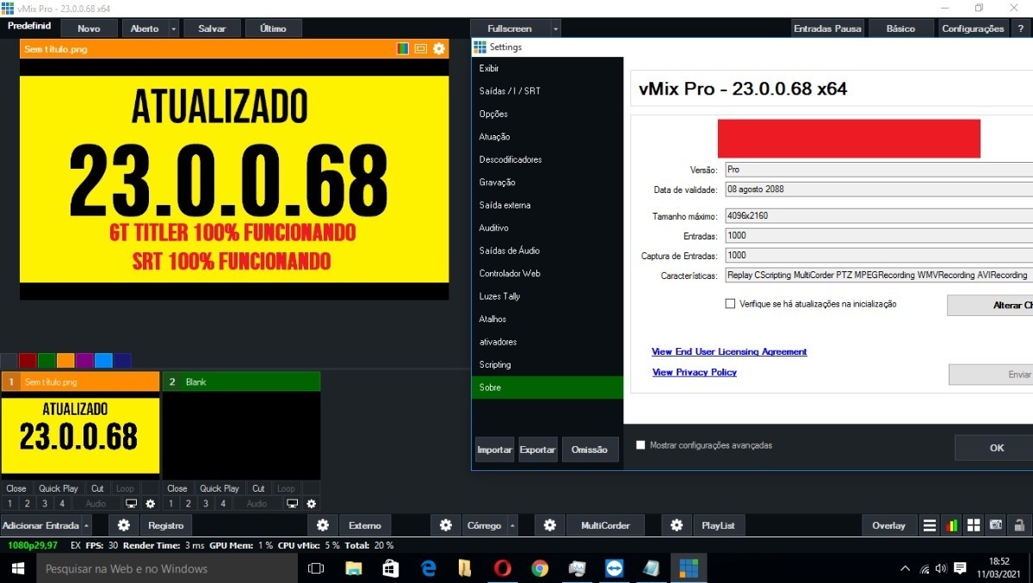Launch Opera browser from the taskbar
Screen dimensions: 1033x583
(x=502, y=568)
